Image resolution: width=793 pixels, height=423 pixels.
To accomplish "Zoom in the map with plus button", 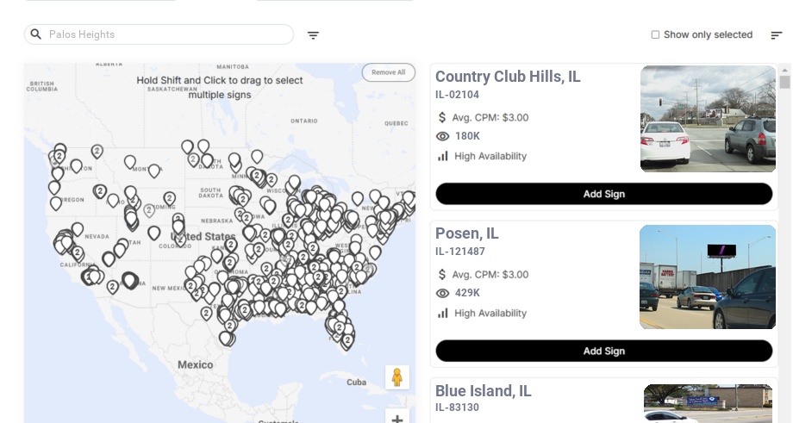I will coord(397,419).
